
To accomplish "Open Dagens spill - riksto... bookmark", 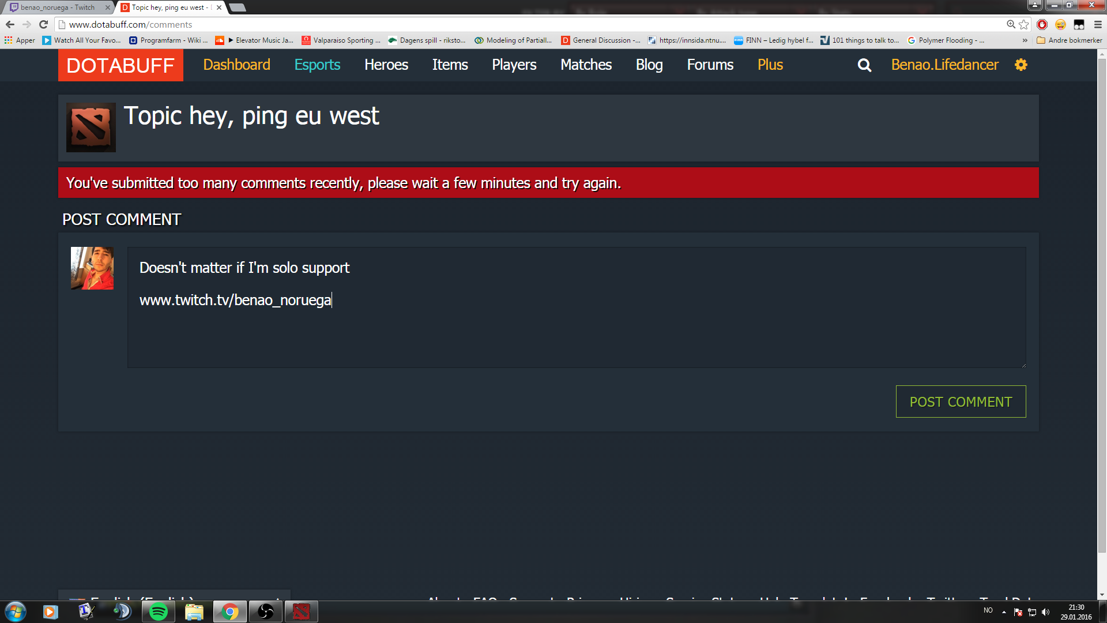I will pos(427,40).
